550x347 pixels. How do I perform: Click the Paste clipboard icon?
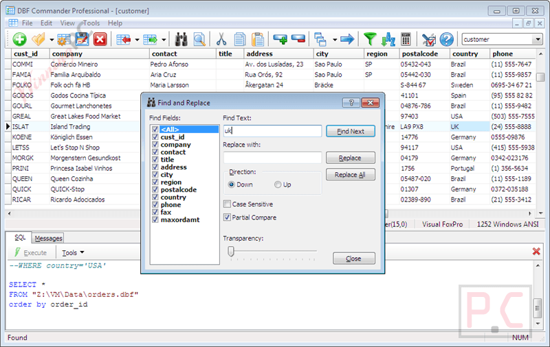tap(258, 40)
